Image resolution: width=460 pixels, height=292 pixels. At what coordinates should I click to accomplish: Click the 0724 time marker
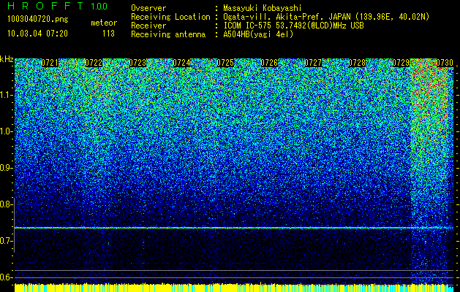(x=181, y=63)
